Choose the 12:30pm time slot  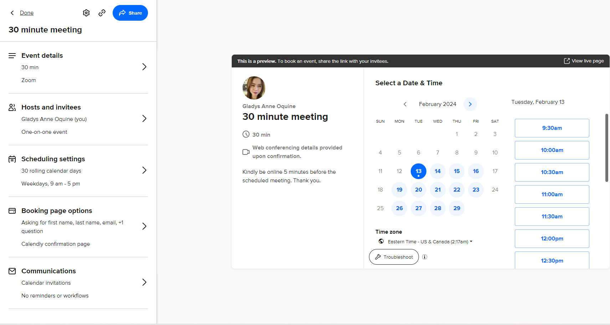click(552, 260)
